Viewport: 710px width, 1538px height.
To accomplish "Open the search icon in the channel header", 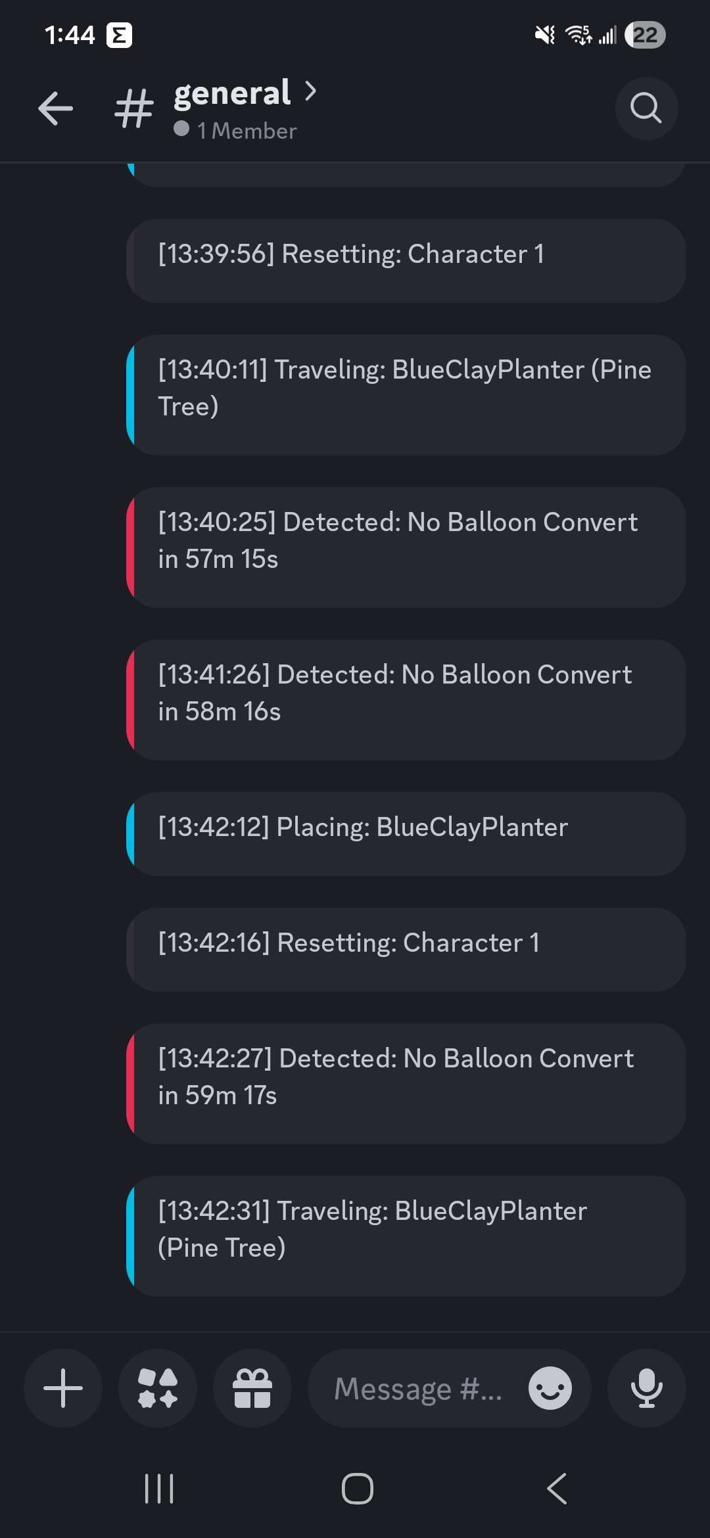I will coord(646,108).
